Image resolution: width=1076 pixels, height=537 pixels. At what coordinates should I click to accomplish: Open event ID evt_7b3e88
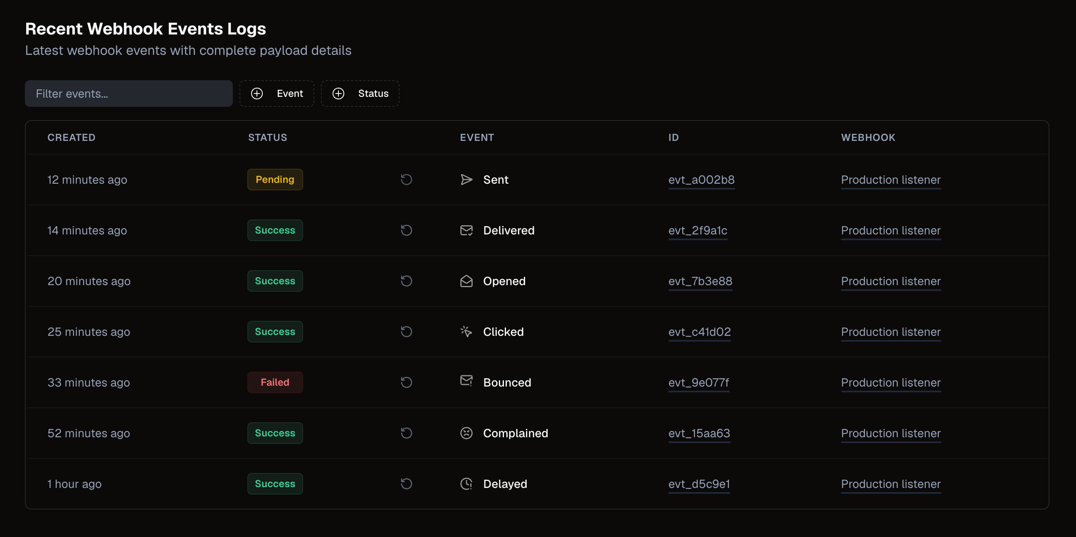point(700,281)
